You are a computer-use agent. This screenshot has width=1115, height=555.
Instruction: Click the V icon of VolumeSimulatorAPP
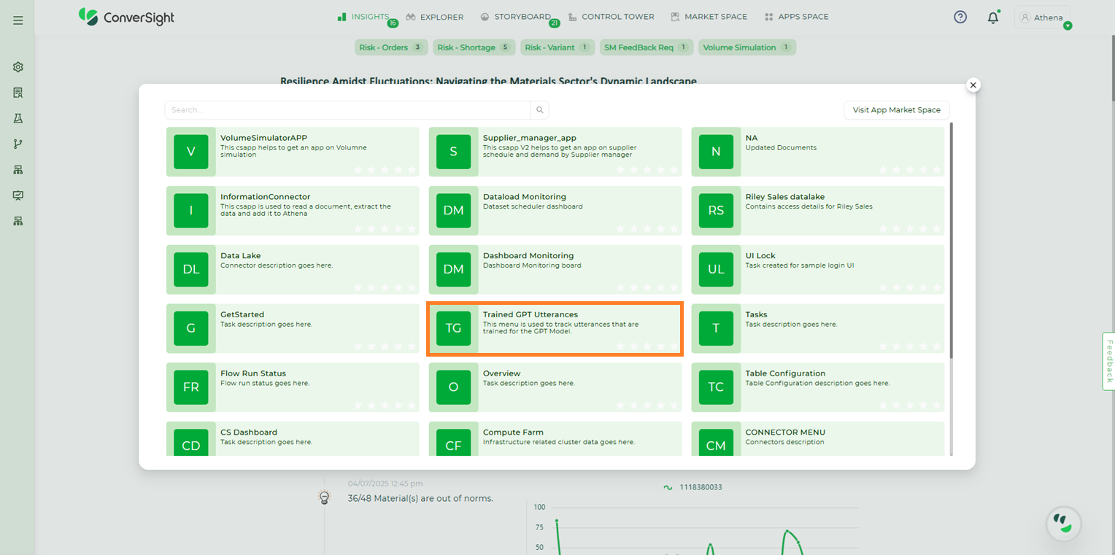click(x=191, y=152)
